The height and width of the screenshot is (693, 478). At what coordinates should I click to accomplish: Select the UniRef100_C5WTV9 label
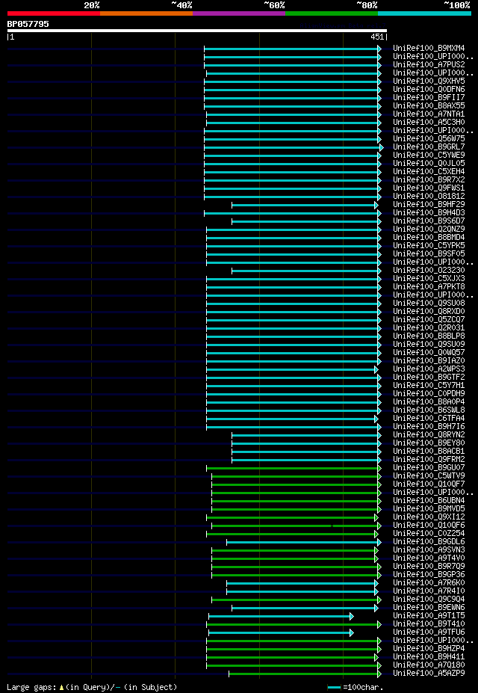(x=429, y=476)
